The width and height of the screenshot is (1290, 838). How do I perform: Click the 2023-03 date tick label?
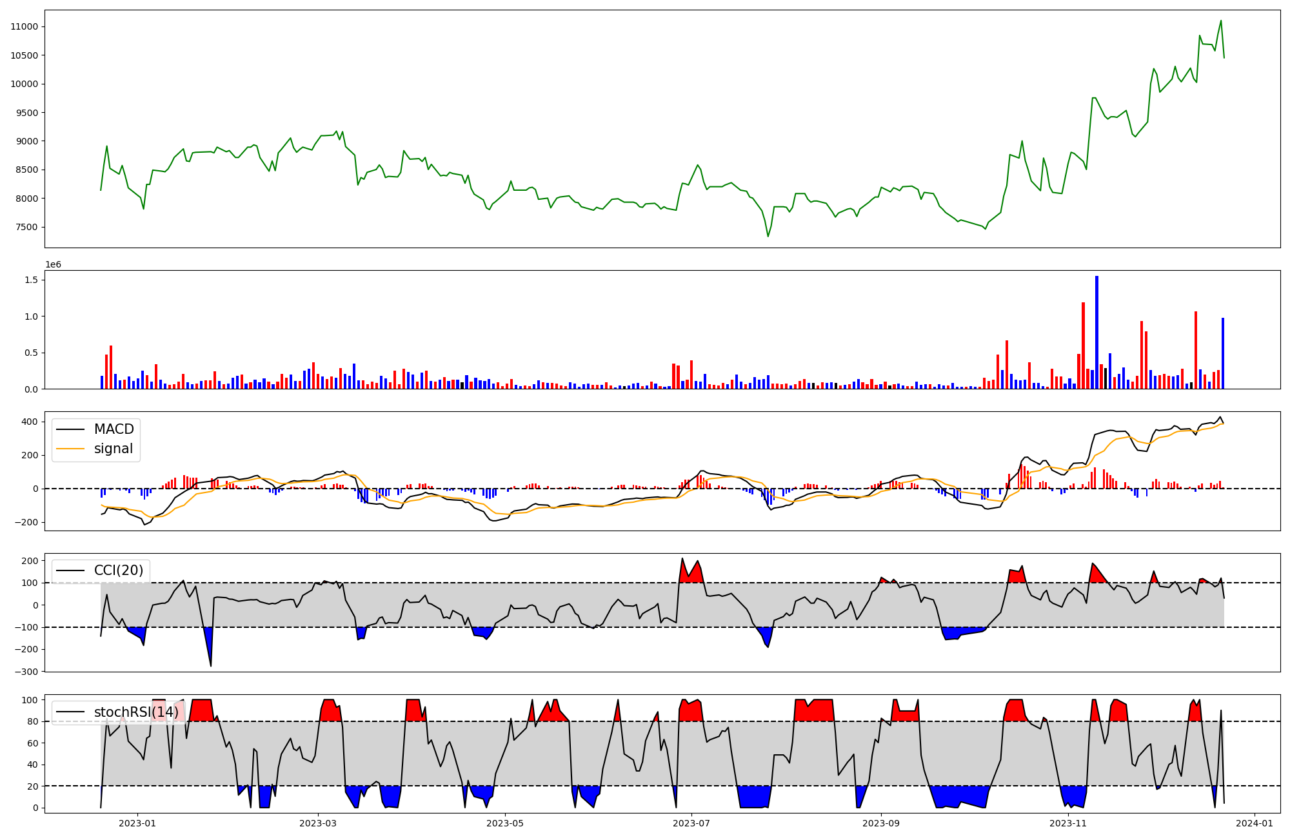(x=318, y=823)
